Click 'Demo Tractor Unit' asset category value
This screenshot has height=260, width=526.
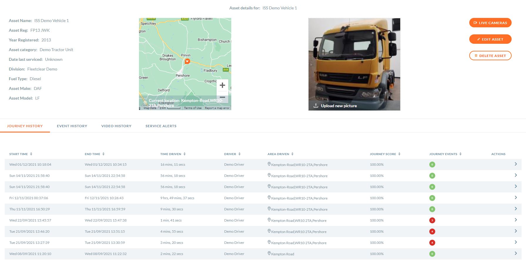pyautogui.click(x=56, y=50)
